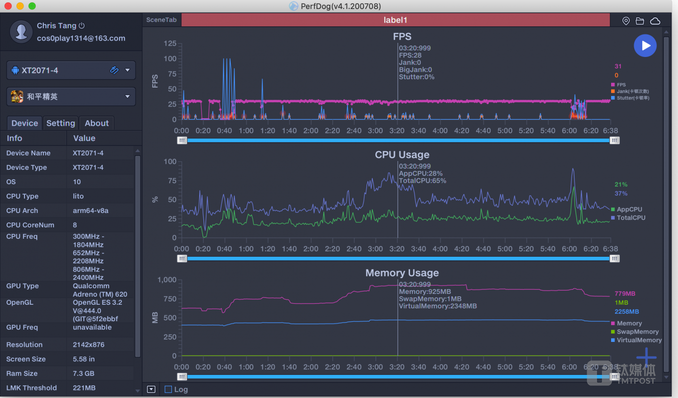Switch to the Setting tab
Image resolution: width=678 pixels, height=398 pixels.
(61, 123)
